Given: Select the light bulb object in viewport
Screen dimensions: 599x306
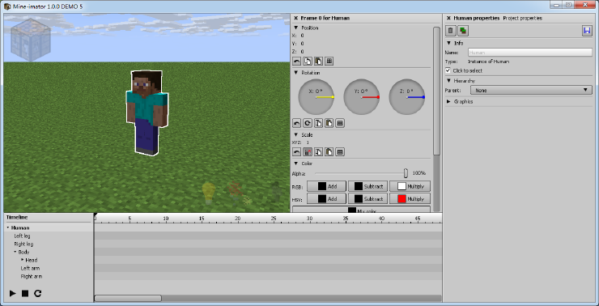Looking at the screenshot, I should pyautogui.click(x=209, y=192).
